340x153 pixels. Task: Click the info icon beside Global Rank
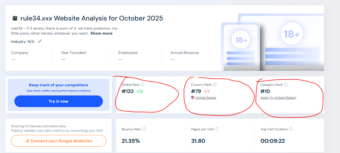point(143,85)
